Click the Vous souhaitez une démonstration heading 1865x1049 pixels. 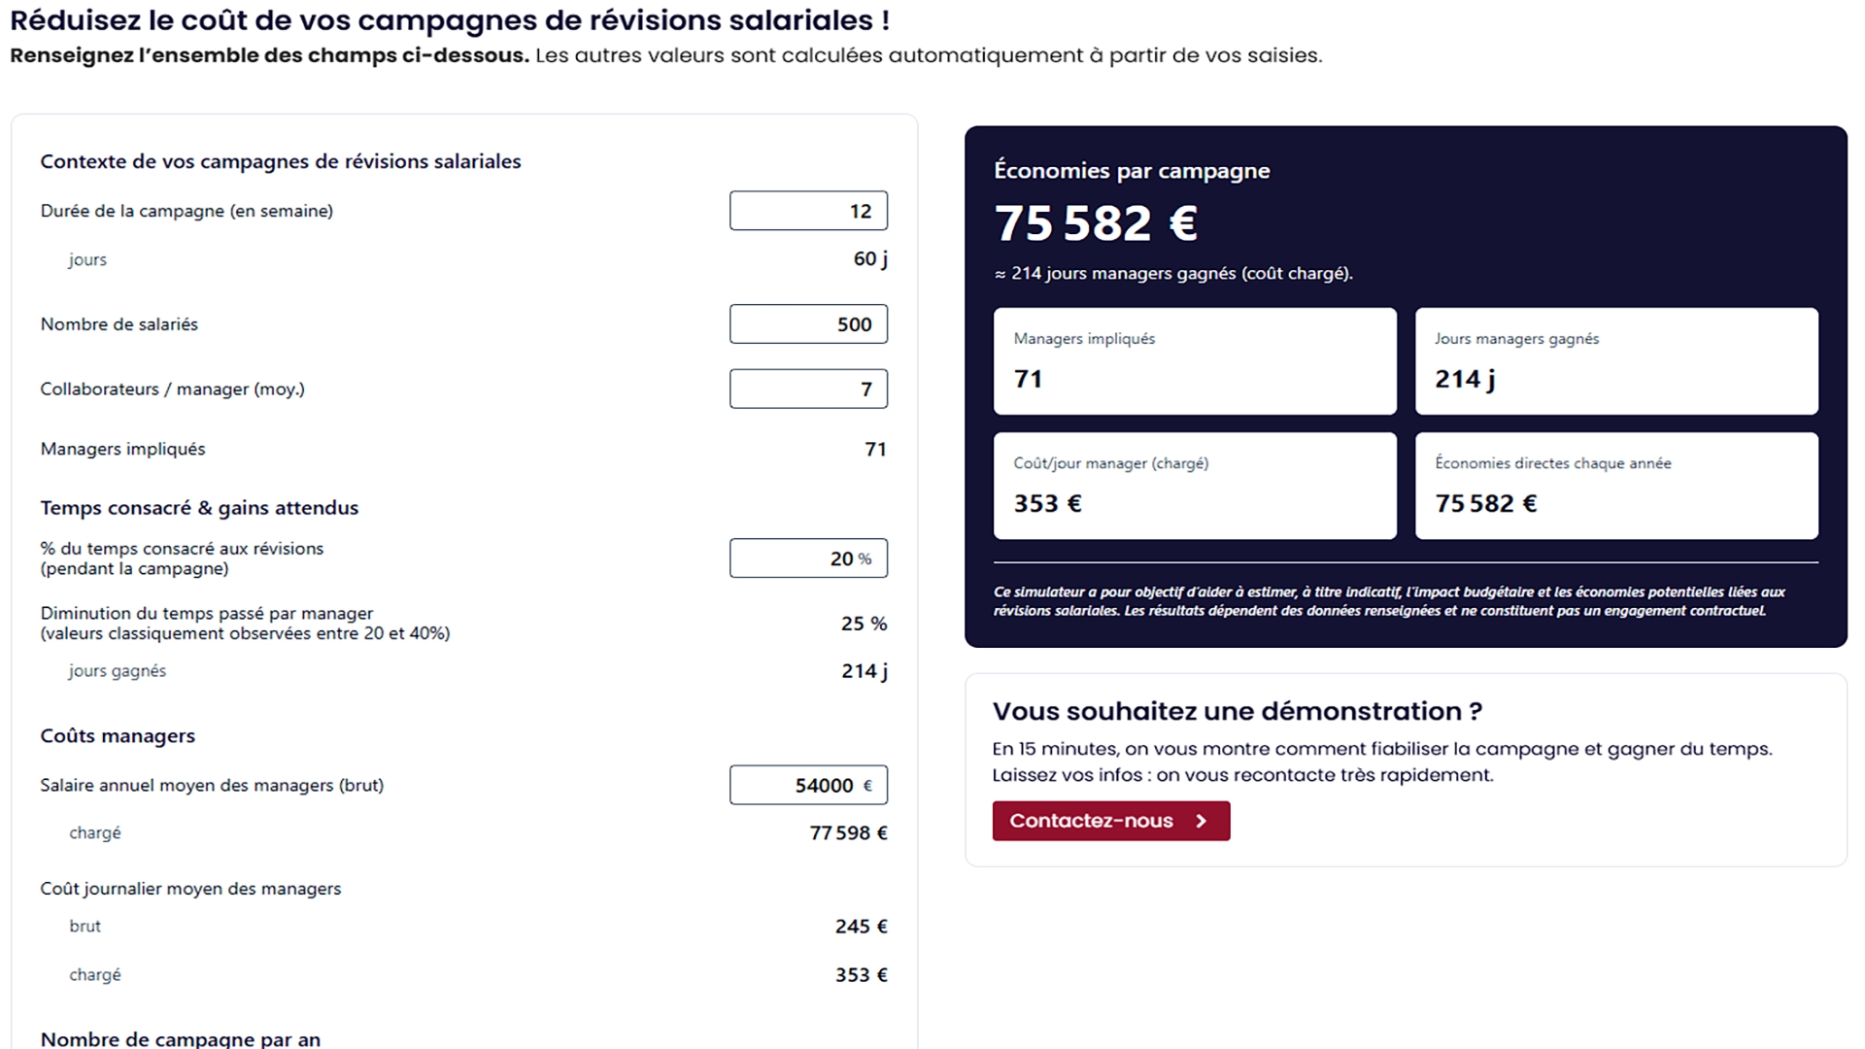tap(1237, 711)
